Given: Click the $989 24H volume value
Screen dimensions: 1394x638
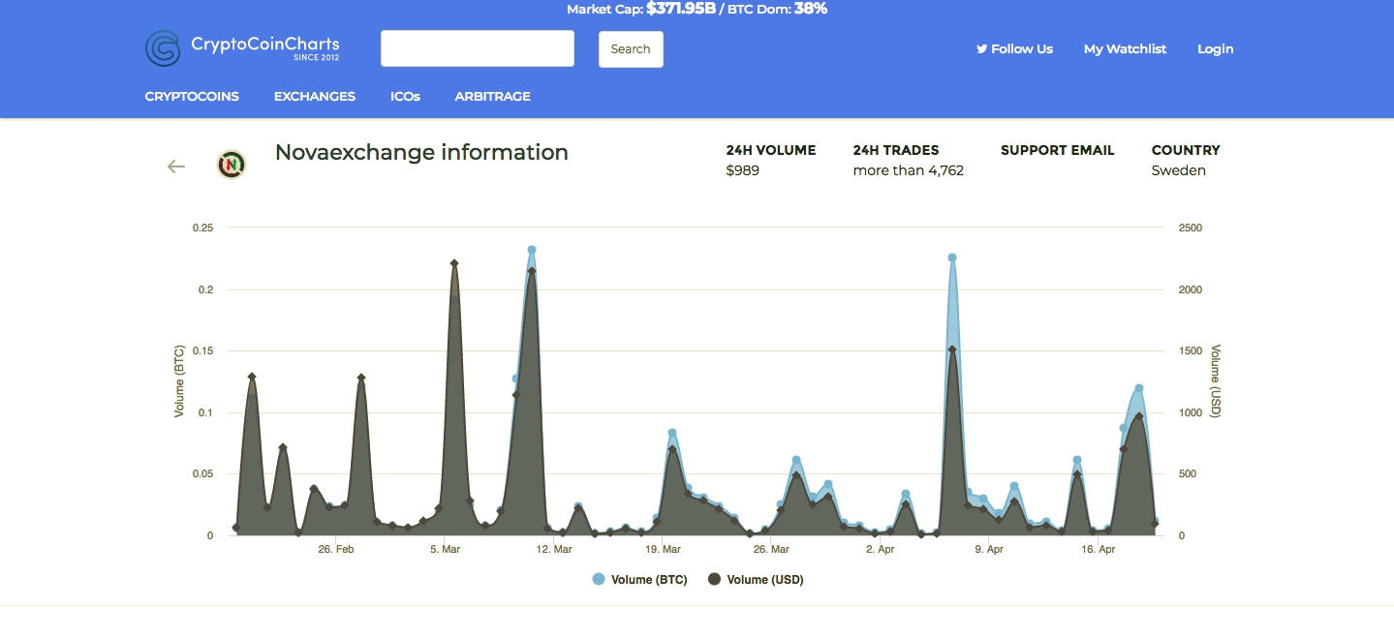Looking at the screenshot, I should point(743,170).
